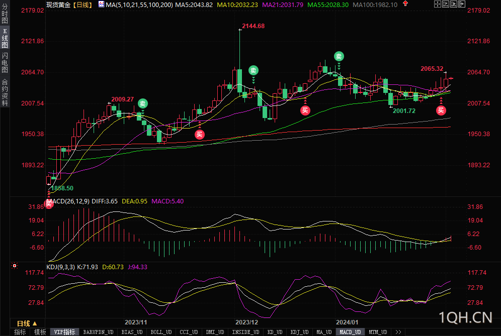This screenshot has width=501, height=336.
Task: Click the 2023/12 date marker on time axis
Action: (246, 322)
